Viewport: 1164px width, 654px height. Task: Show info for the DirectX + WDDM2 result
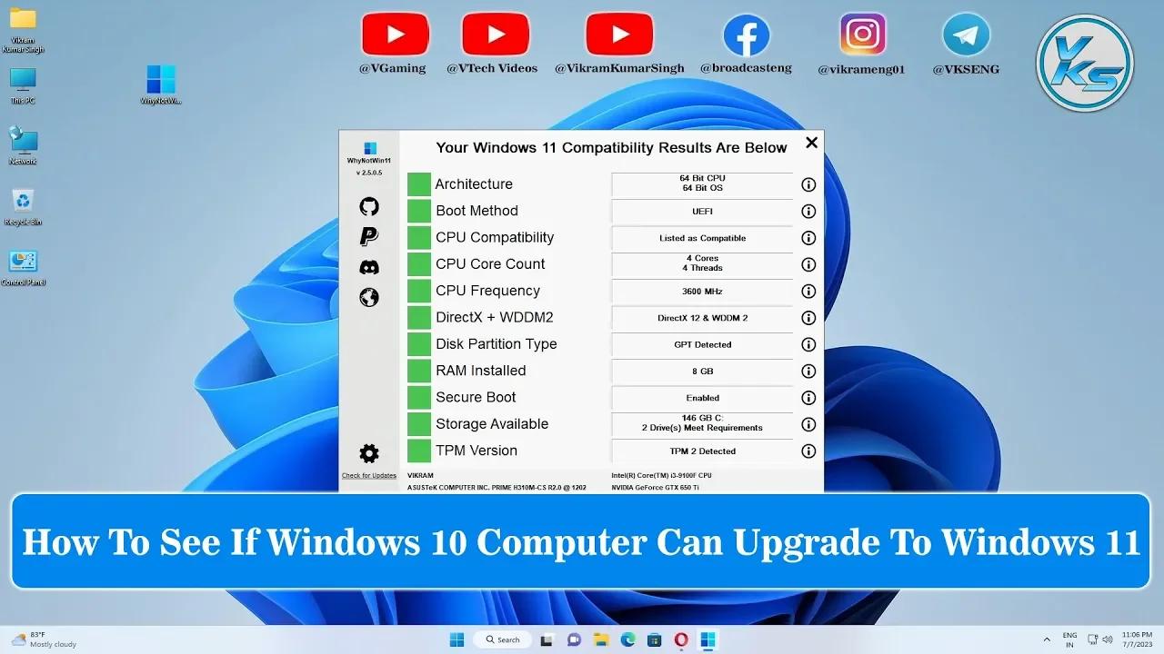point(808,318)
